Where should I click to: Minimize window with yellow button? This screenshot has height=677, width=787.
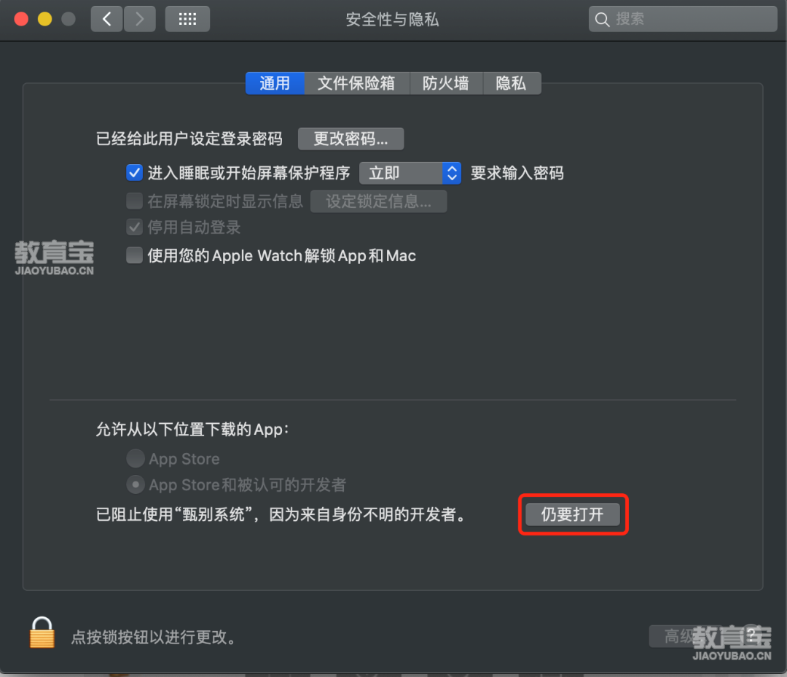click(44, 19)
